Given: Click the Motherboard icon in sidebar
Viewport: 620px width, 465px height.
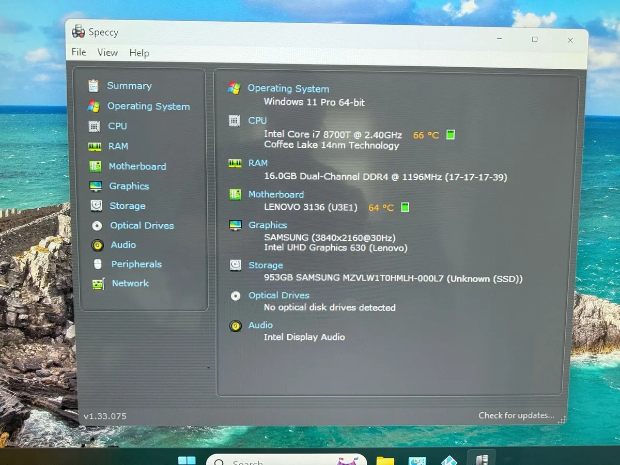Looking at the screenshot, I should pyautogui.click(x=95, y=166).
